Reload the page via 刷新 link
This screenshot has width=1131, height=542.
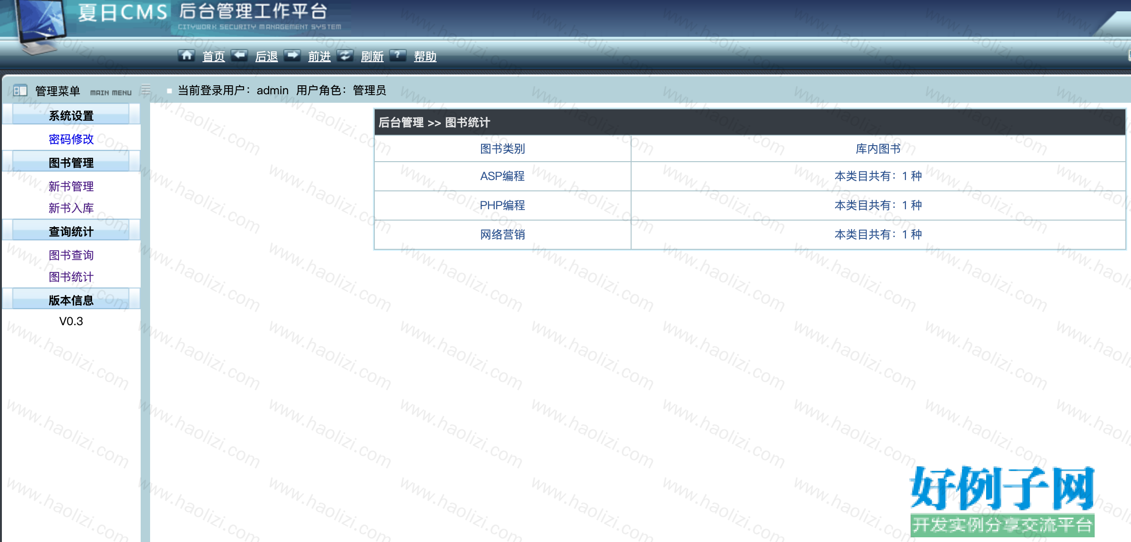372,57
